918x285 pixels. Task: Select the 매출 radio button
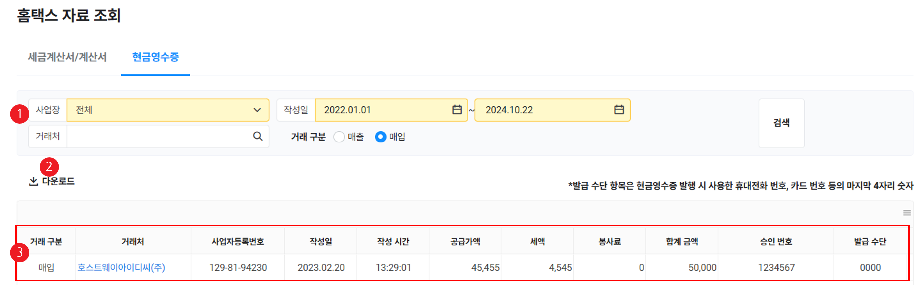tap(339, 137)
